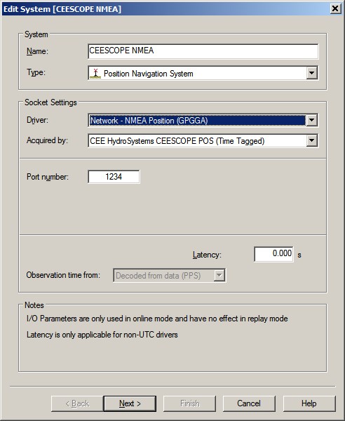Screen dimensions: 345x421
Task: Click the Notes group title
Action: [x=34, y=305]
